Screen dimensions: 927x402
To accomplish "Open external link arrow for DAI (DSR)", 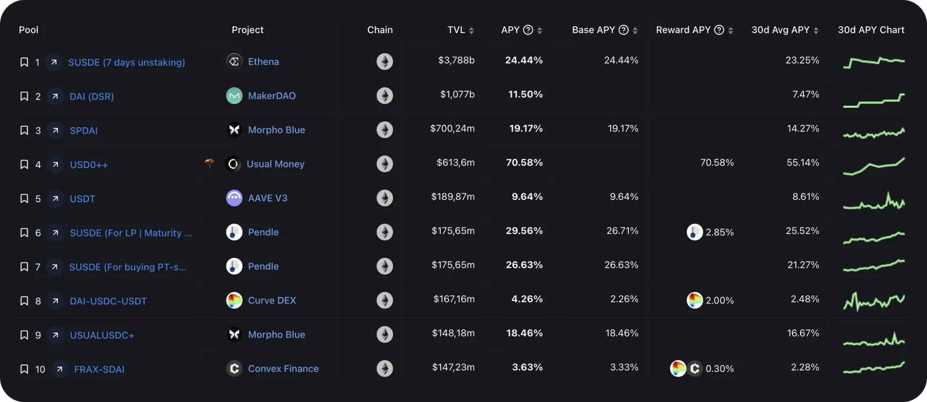I will coord(55,96).
